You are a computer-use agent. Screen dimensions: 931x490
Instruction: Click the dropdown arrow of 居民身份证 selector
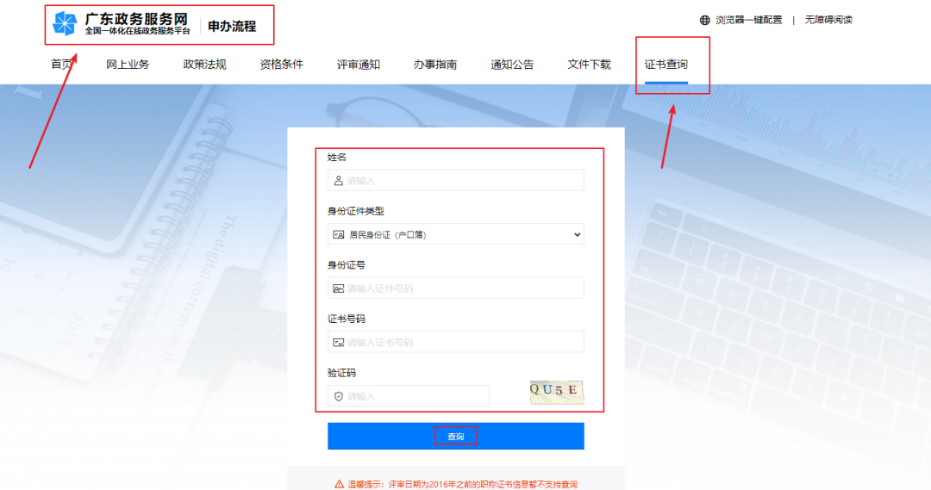click(577, 235)
